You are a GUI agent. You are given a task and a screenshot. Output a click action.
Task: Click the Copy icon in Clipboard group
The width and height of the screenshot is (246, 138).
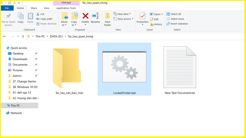(x=20, y=16)
